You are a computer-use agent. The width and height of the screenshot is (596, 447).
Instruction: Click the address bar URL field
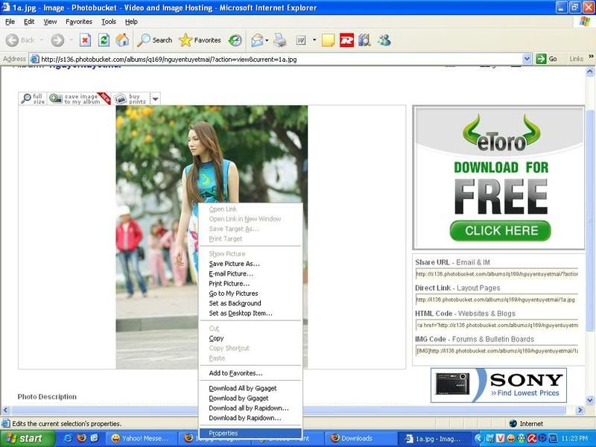281,59
